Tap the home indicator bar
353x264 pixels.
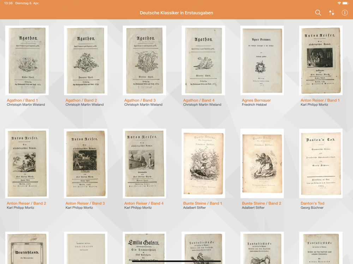(x=176, y=261)
